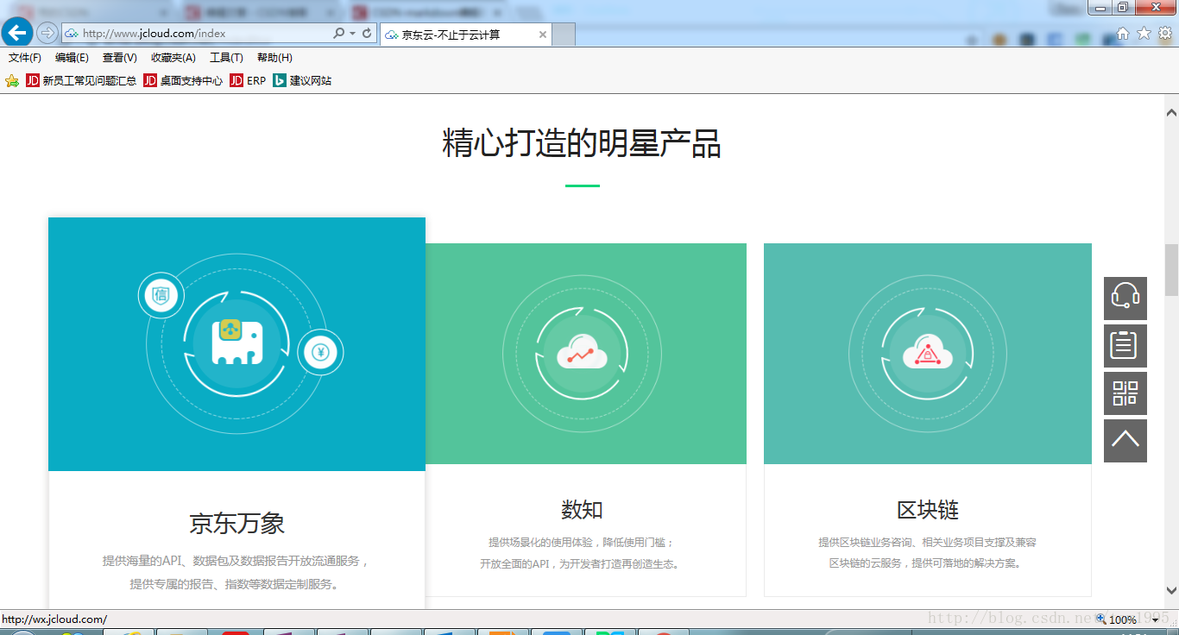1179x635 pixels.
Task: Open the 收藏夹(A) menu
Action: coord(173,58)
